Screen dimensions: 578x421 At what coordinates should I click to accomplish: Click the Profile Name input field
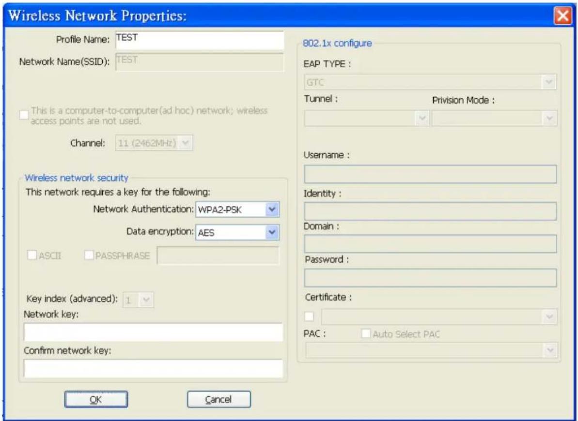tap(200, 40)
